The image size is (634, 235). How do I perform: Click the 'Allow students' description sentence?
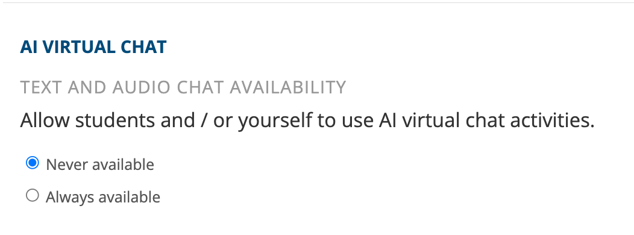[307, 121]
